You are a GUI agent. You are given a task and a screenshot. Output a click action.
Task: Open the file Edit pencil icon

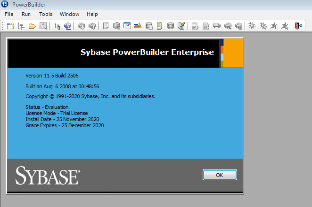(x=181, y=26)
